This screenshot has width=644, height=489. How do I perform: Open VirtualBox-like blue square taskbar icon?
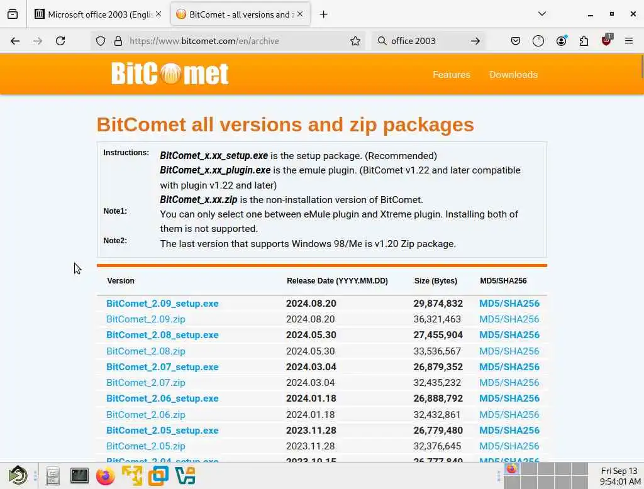click(x=158, y=476)
